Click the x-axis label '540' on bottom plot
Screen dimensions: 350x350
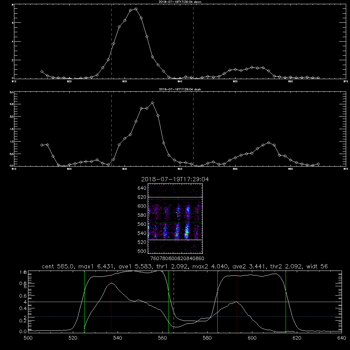(x=118, y=338)
